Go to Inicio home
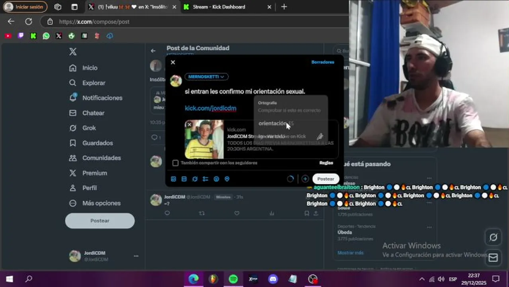 [x=83, y=68]
